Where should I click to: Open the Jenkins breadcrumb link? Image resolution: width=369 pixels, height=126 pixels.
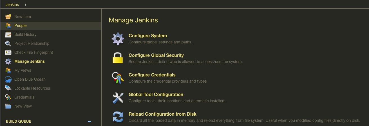click(12, 4)
